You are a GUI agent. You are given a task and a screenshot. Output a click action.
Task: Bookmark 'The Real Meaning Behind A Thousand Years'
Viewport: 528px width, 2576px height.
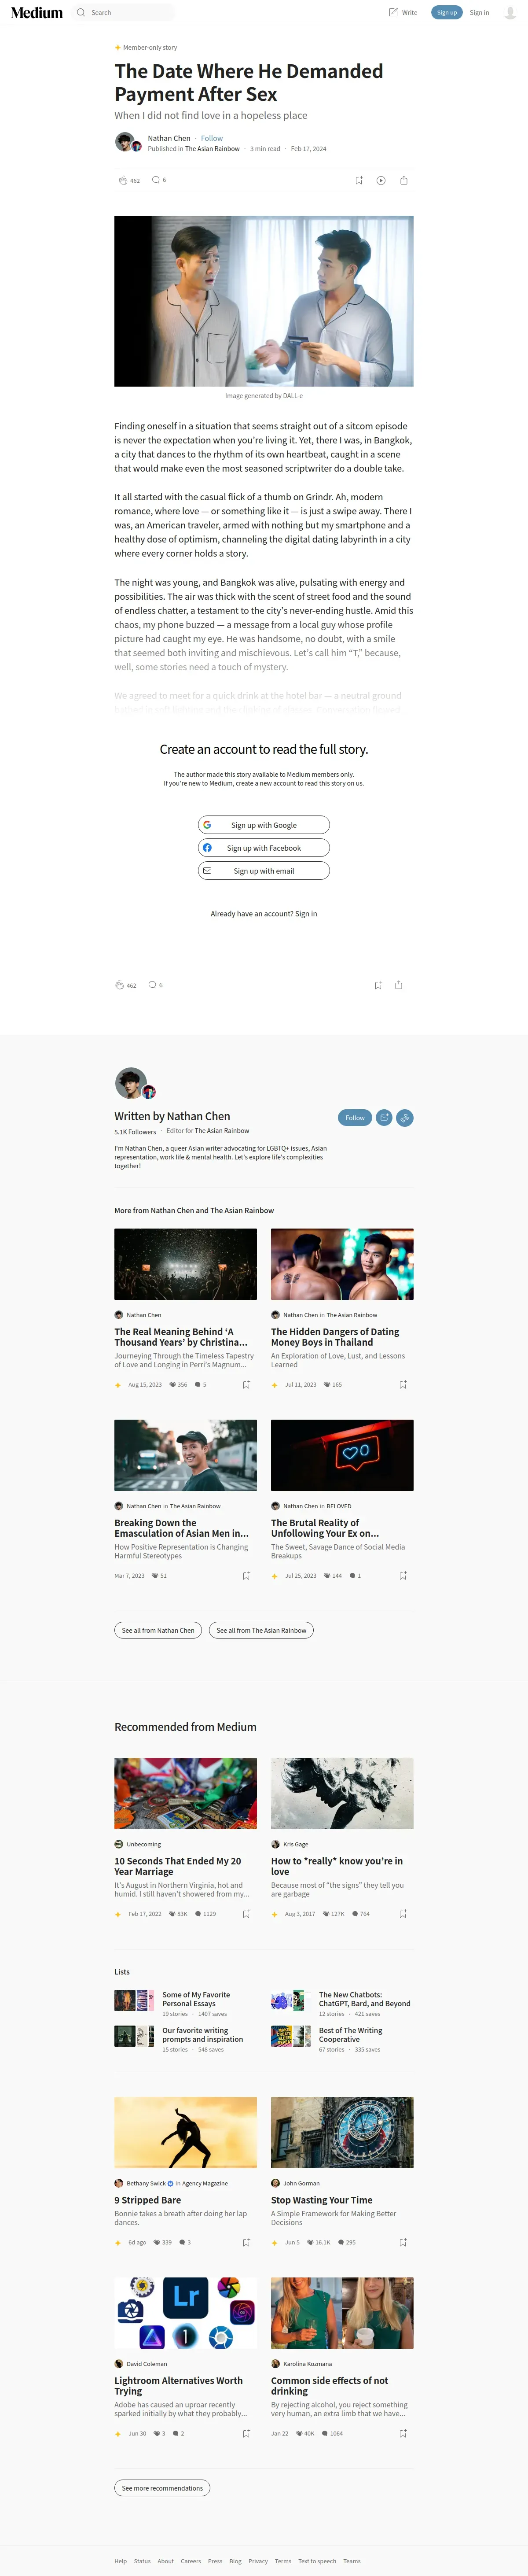tap(246, 1385)
